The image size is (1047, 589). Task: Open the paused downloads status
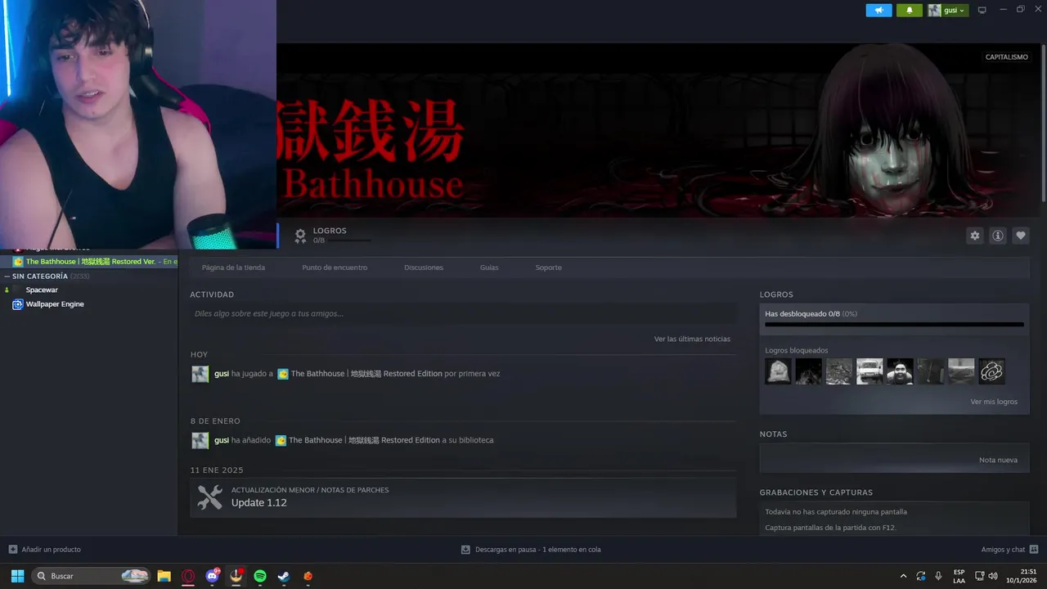[531, 550]
